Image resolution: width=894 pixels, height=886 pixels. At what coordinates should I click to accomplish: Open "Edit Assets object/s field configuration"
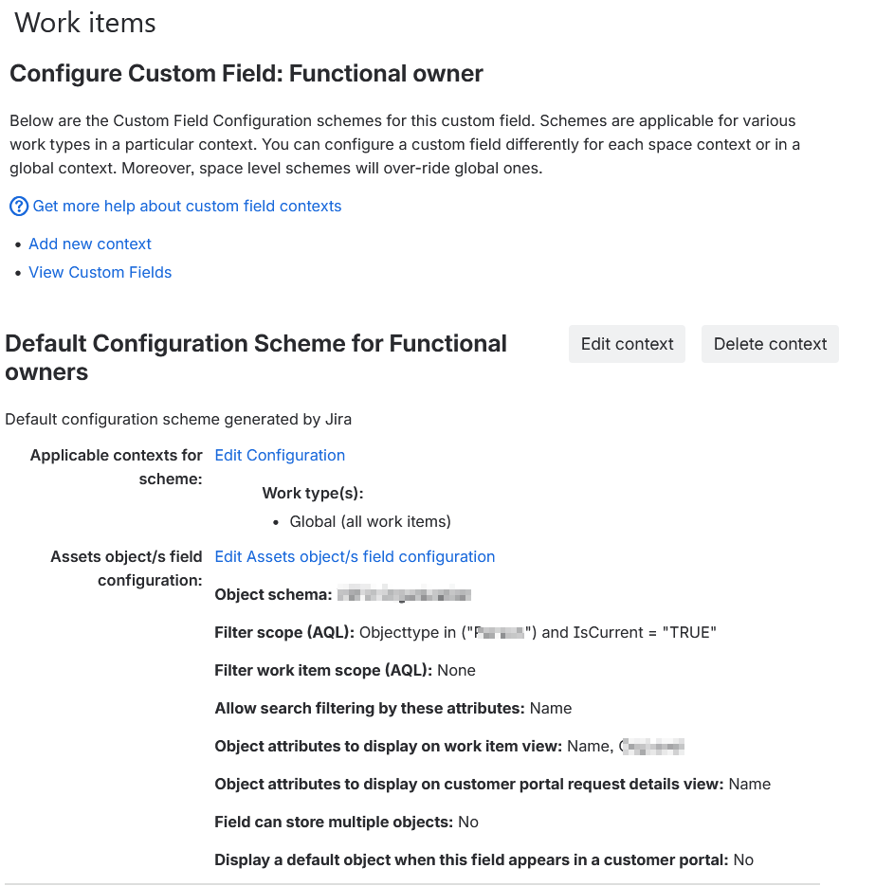click(355, 556)
